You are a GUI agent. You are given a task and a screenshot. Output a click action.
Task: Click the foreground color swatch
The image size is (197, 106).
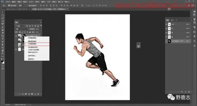pos(2,61)
